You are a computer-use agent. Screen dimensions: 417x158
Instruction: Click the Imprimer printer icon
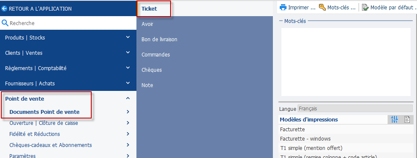pos(283,7)
